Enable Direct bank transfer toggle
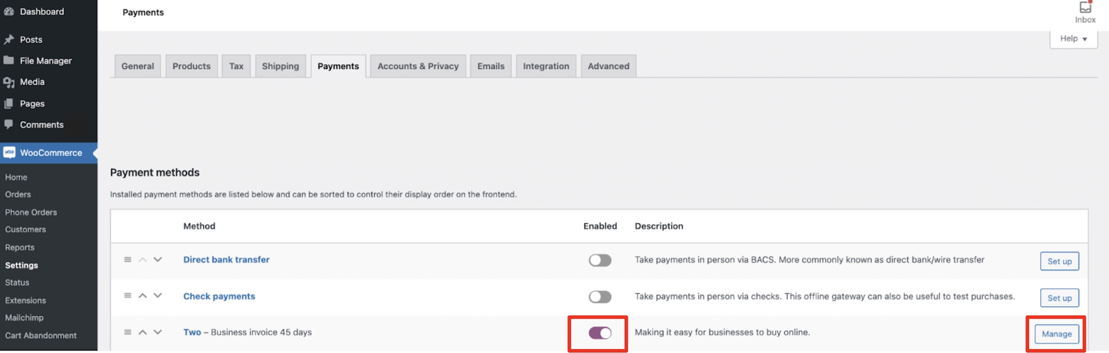 (x=600, y=260)
